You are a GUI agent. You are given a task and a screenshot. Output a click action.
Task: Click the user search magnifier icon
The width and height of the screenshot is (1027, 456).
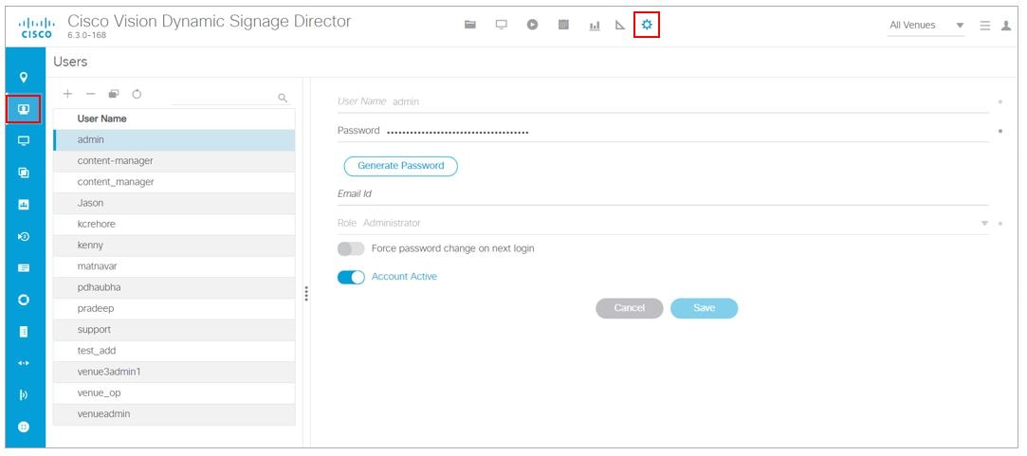tap(283, 98)
